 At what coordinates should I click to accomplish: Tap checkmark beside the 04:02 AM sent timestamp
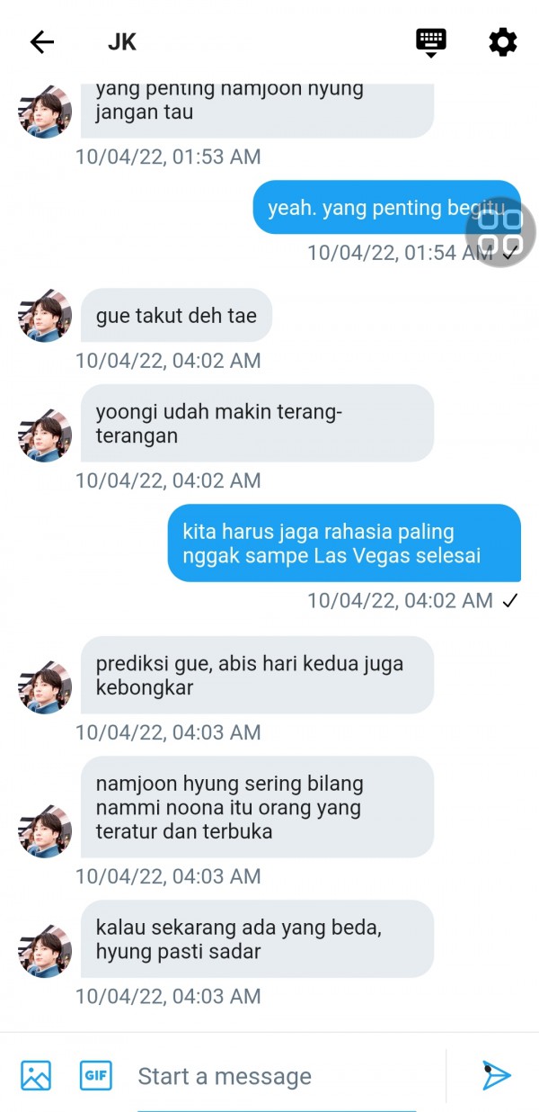[510, 601]
